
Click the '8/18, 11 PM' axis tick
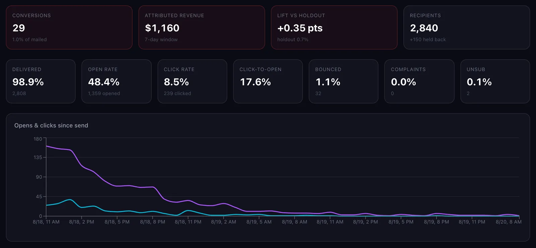coord(188,222)
